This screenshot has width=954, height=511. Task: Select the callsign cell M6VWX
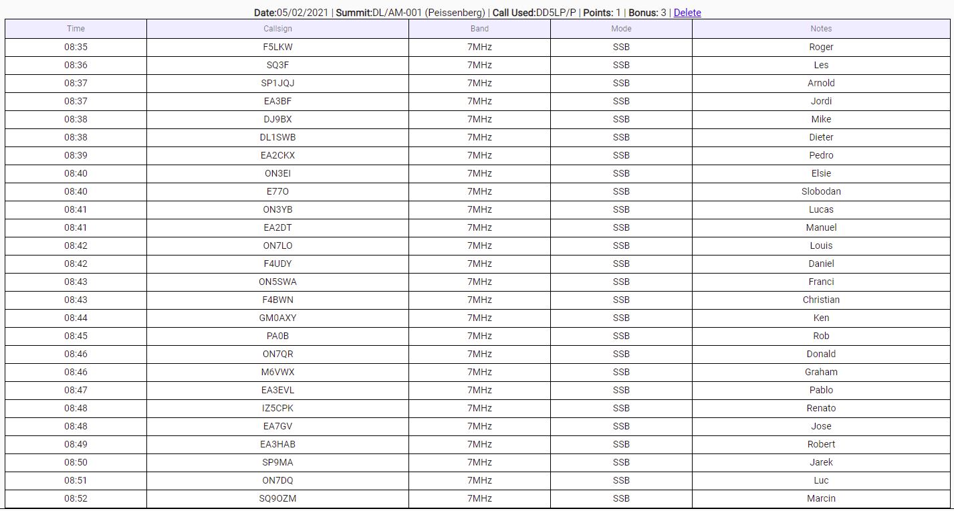277,373
